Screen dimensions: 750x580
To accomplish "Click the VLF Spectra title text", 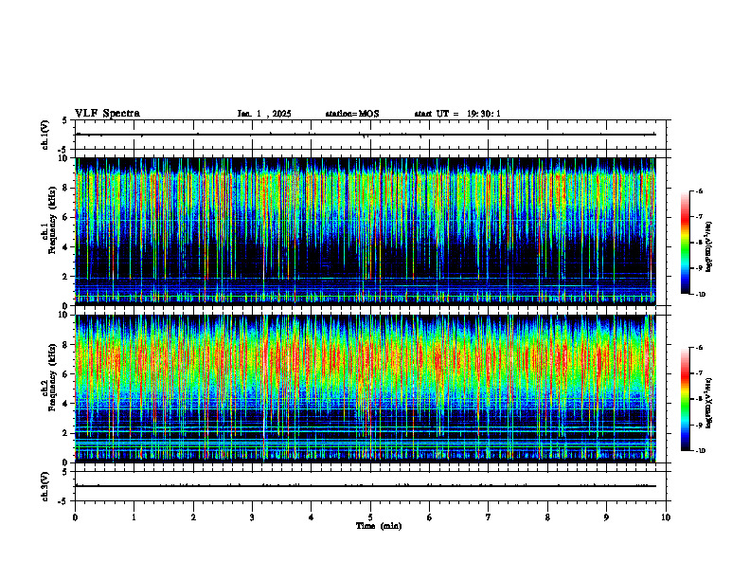I will pyautogui.click(x=107, y=114).
